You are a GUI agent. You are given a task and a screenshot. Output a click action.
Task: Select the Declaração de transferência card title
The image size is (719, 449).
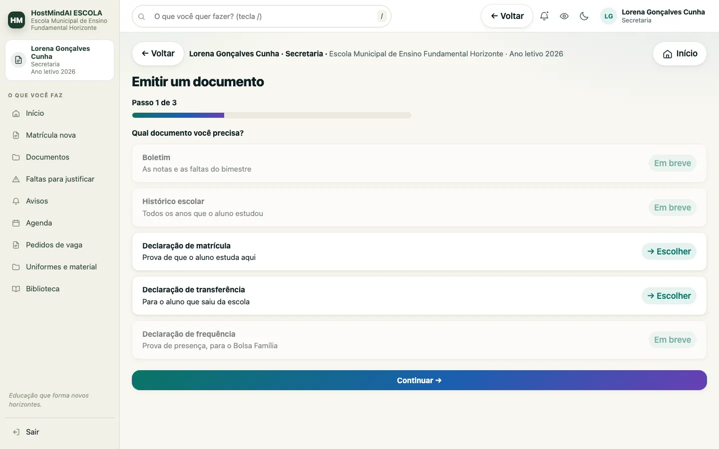coord(194,290)
